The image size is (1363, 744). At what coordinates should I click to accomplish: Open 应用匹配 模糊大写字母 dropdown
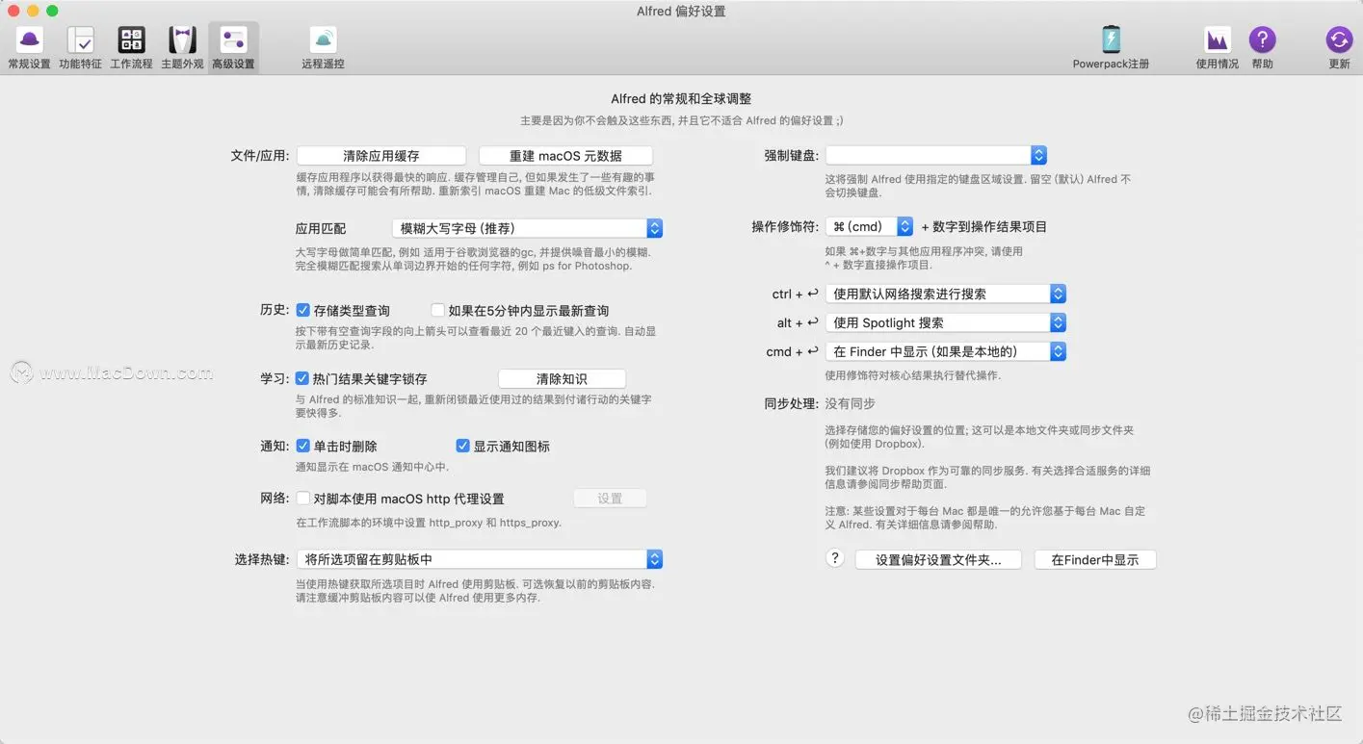coord(527,228)
